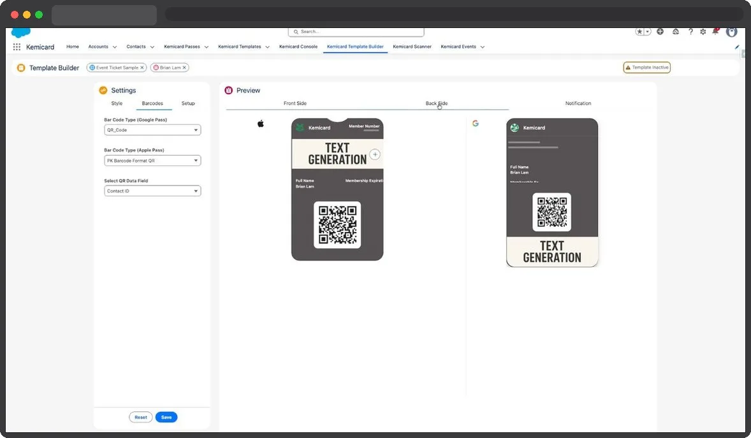Image resolution: width=751 pixels, height=438 pixels.
Task: Click the red macOS close button
Action: point(15,15)
